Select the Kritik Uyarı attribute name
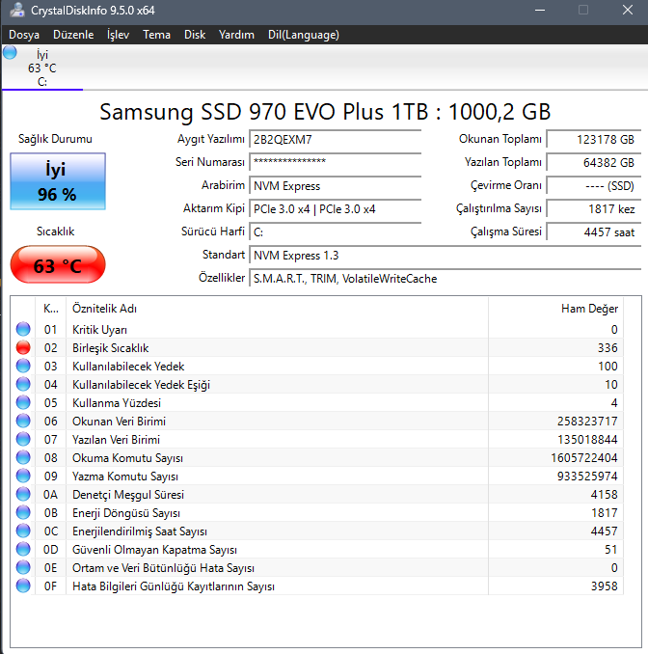648x654 pixels. click(x=99, y=330)
